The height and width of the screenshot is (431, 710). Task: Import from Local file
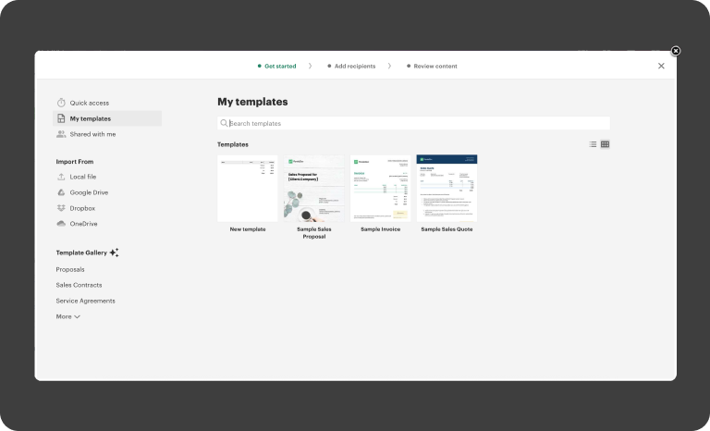click(83, 177)
